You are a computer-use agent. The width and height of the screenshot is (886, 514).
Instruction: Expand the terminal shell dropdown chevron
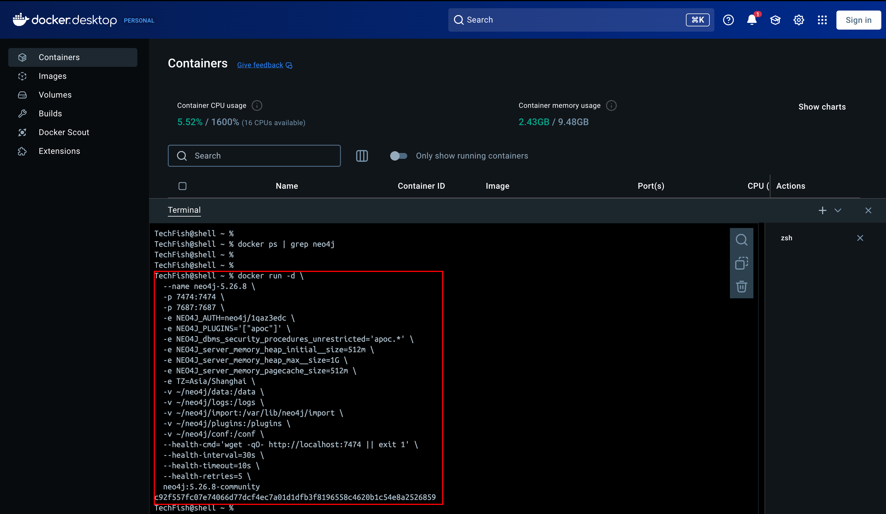[838, 210]
